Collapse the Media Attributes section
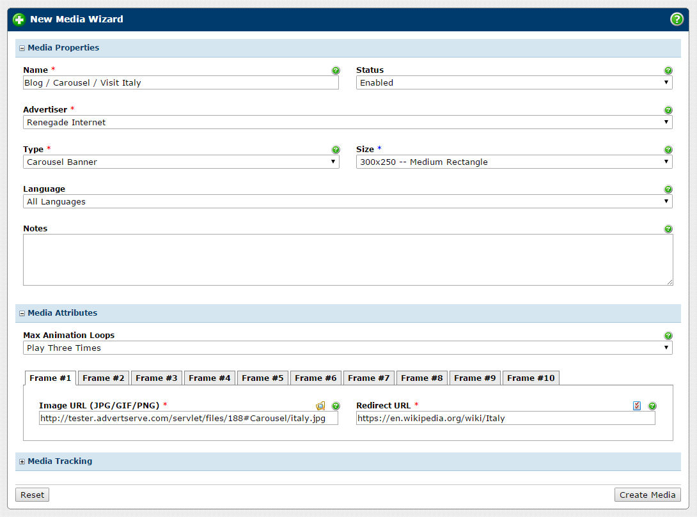The image size is (697, 517). pyautogui.click(x=22, y=313)
